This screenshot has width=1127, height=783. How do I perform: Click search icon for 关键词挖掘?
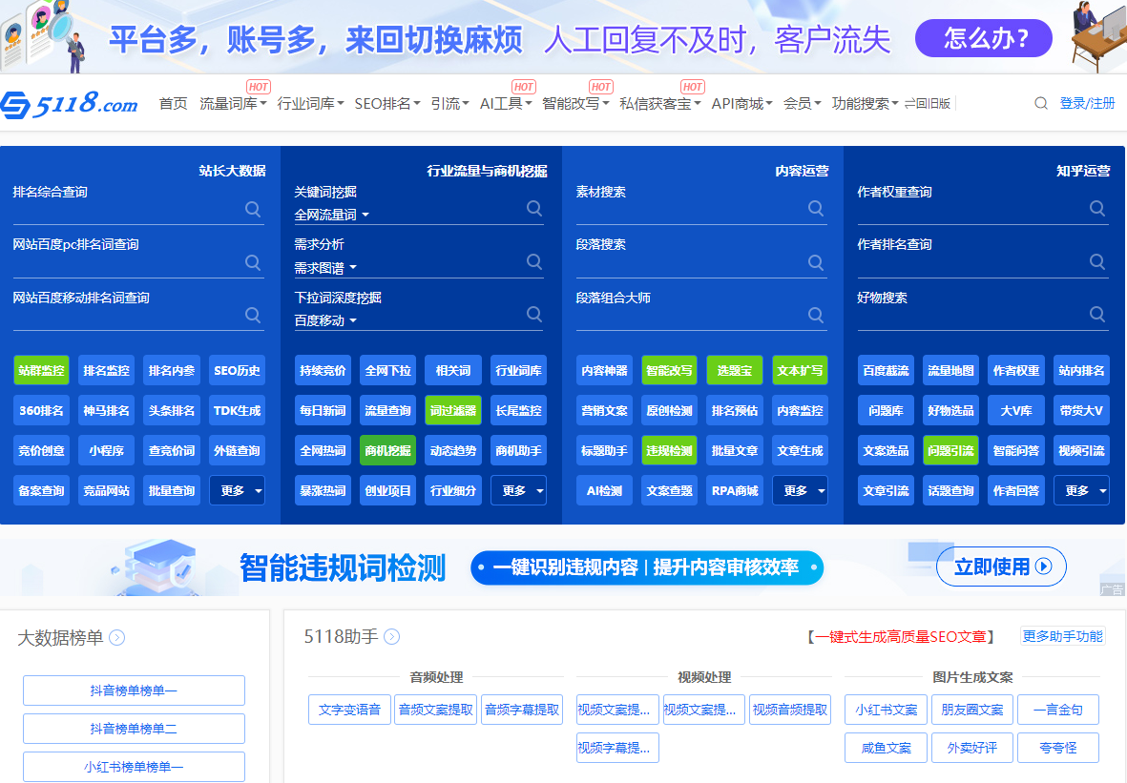point(534,208)
